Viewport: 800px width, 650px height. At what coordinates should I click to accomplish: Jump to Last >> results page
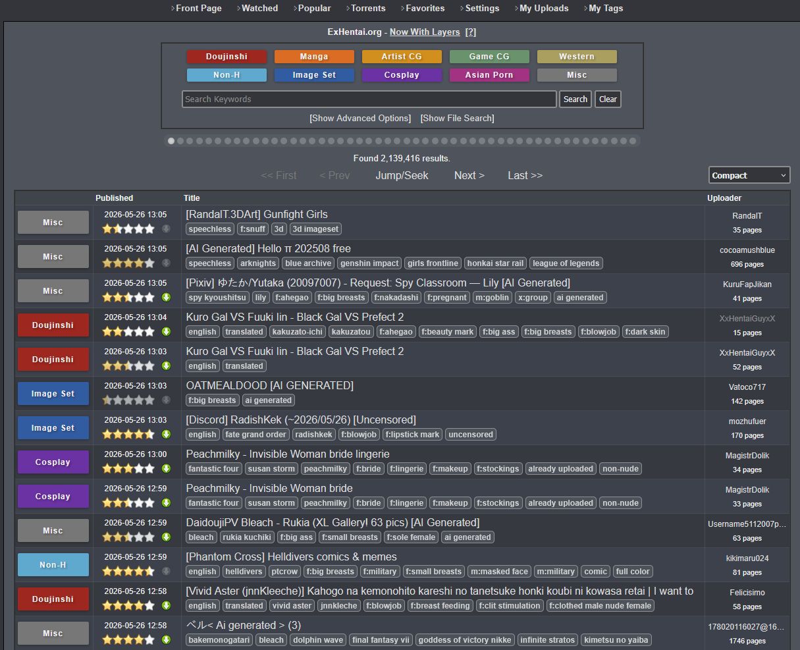coord(525,175)
